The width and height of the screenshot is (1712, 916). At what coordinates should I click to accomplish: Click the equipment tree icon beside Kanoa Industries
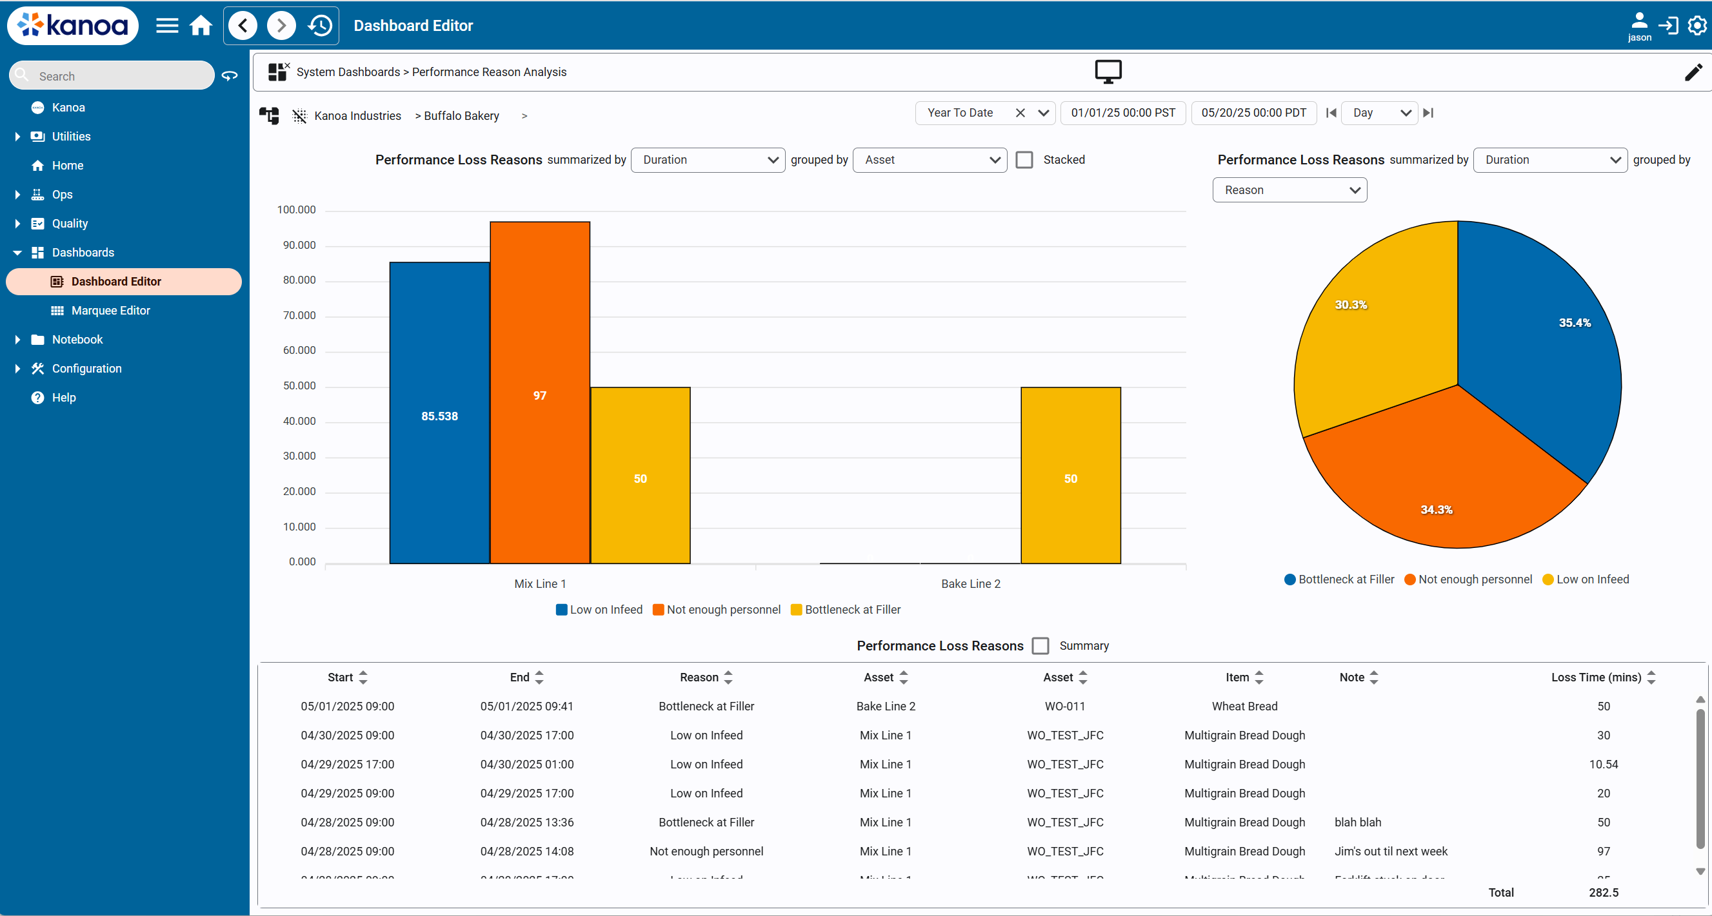(268, 115)
